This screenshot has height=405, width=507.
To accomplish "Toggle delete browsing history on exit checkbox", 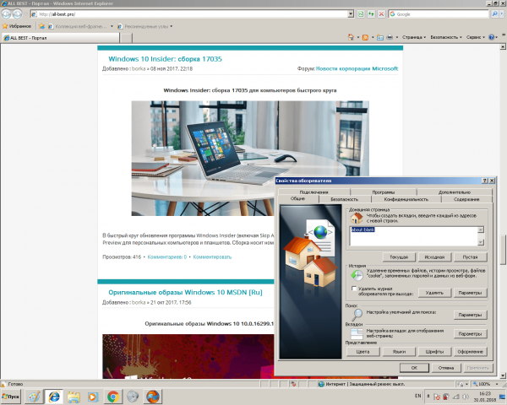I will click(x=354, y=289).
